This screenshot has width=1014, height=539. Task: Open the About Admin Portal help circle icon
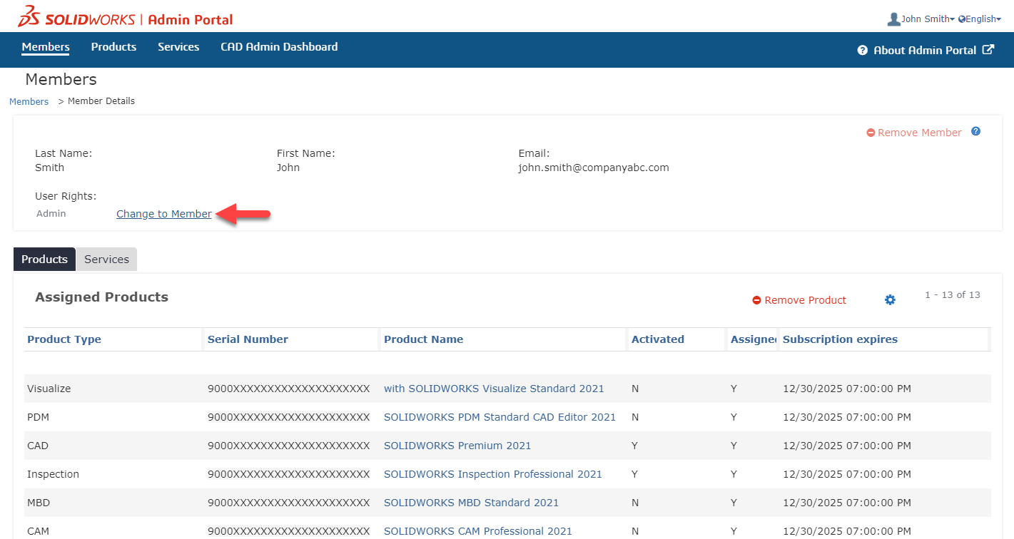point(862,50)
